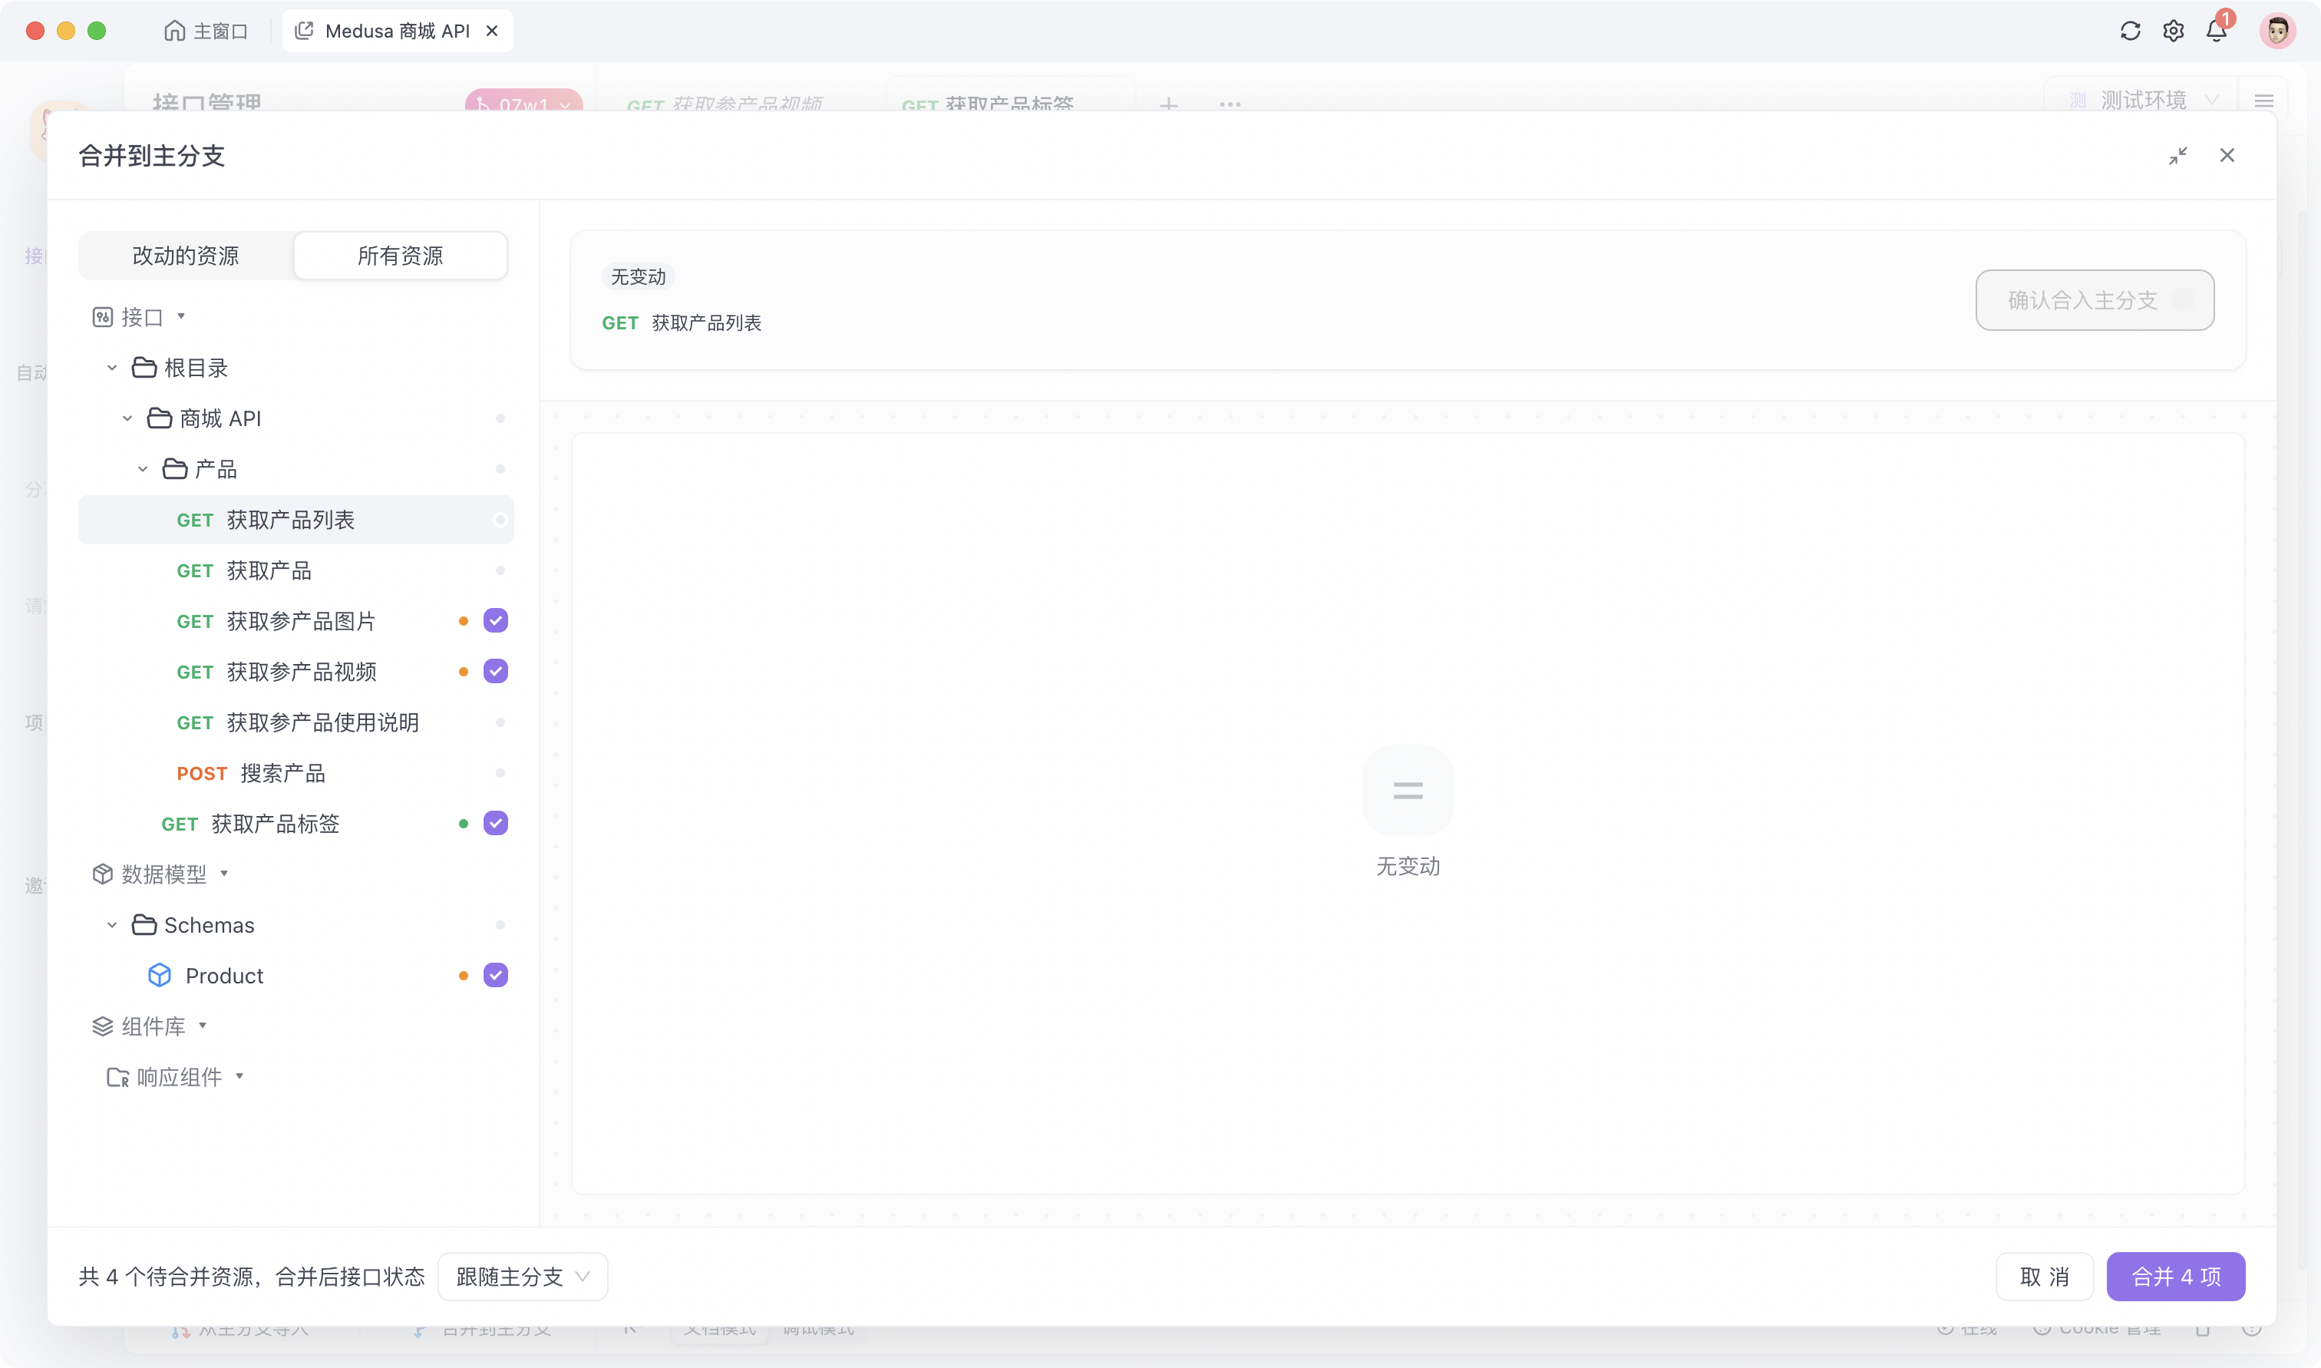
Task: Switch to 改动的资源 tab
Action: pyautogui.click(x=186, y=254)
